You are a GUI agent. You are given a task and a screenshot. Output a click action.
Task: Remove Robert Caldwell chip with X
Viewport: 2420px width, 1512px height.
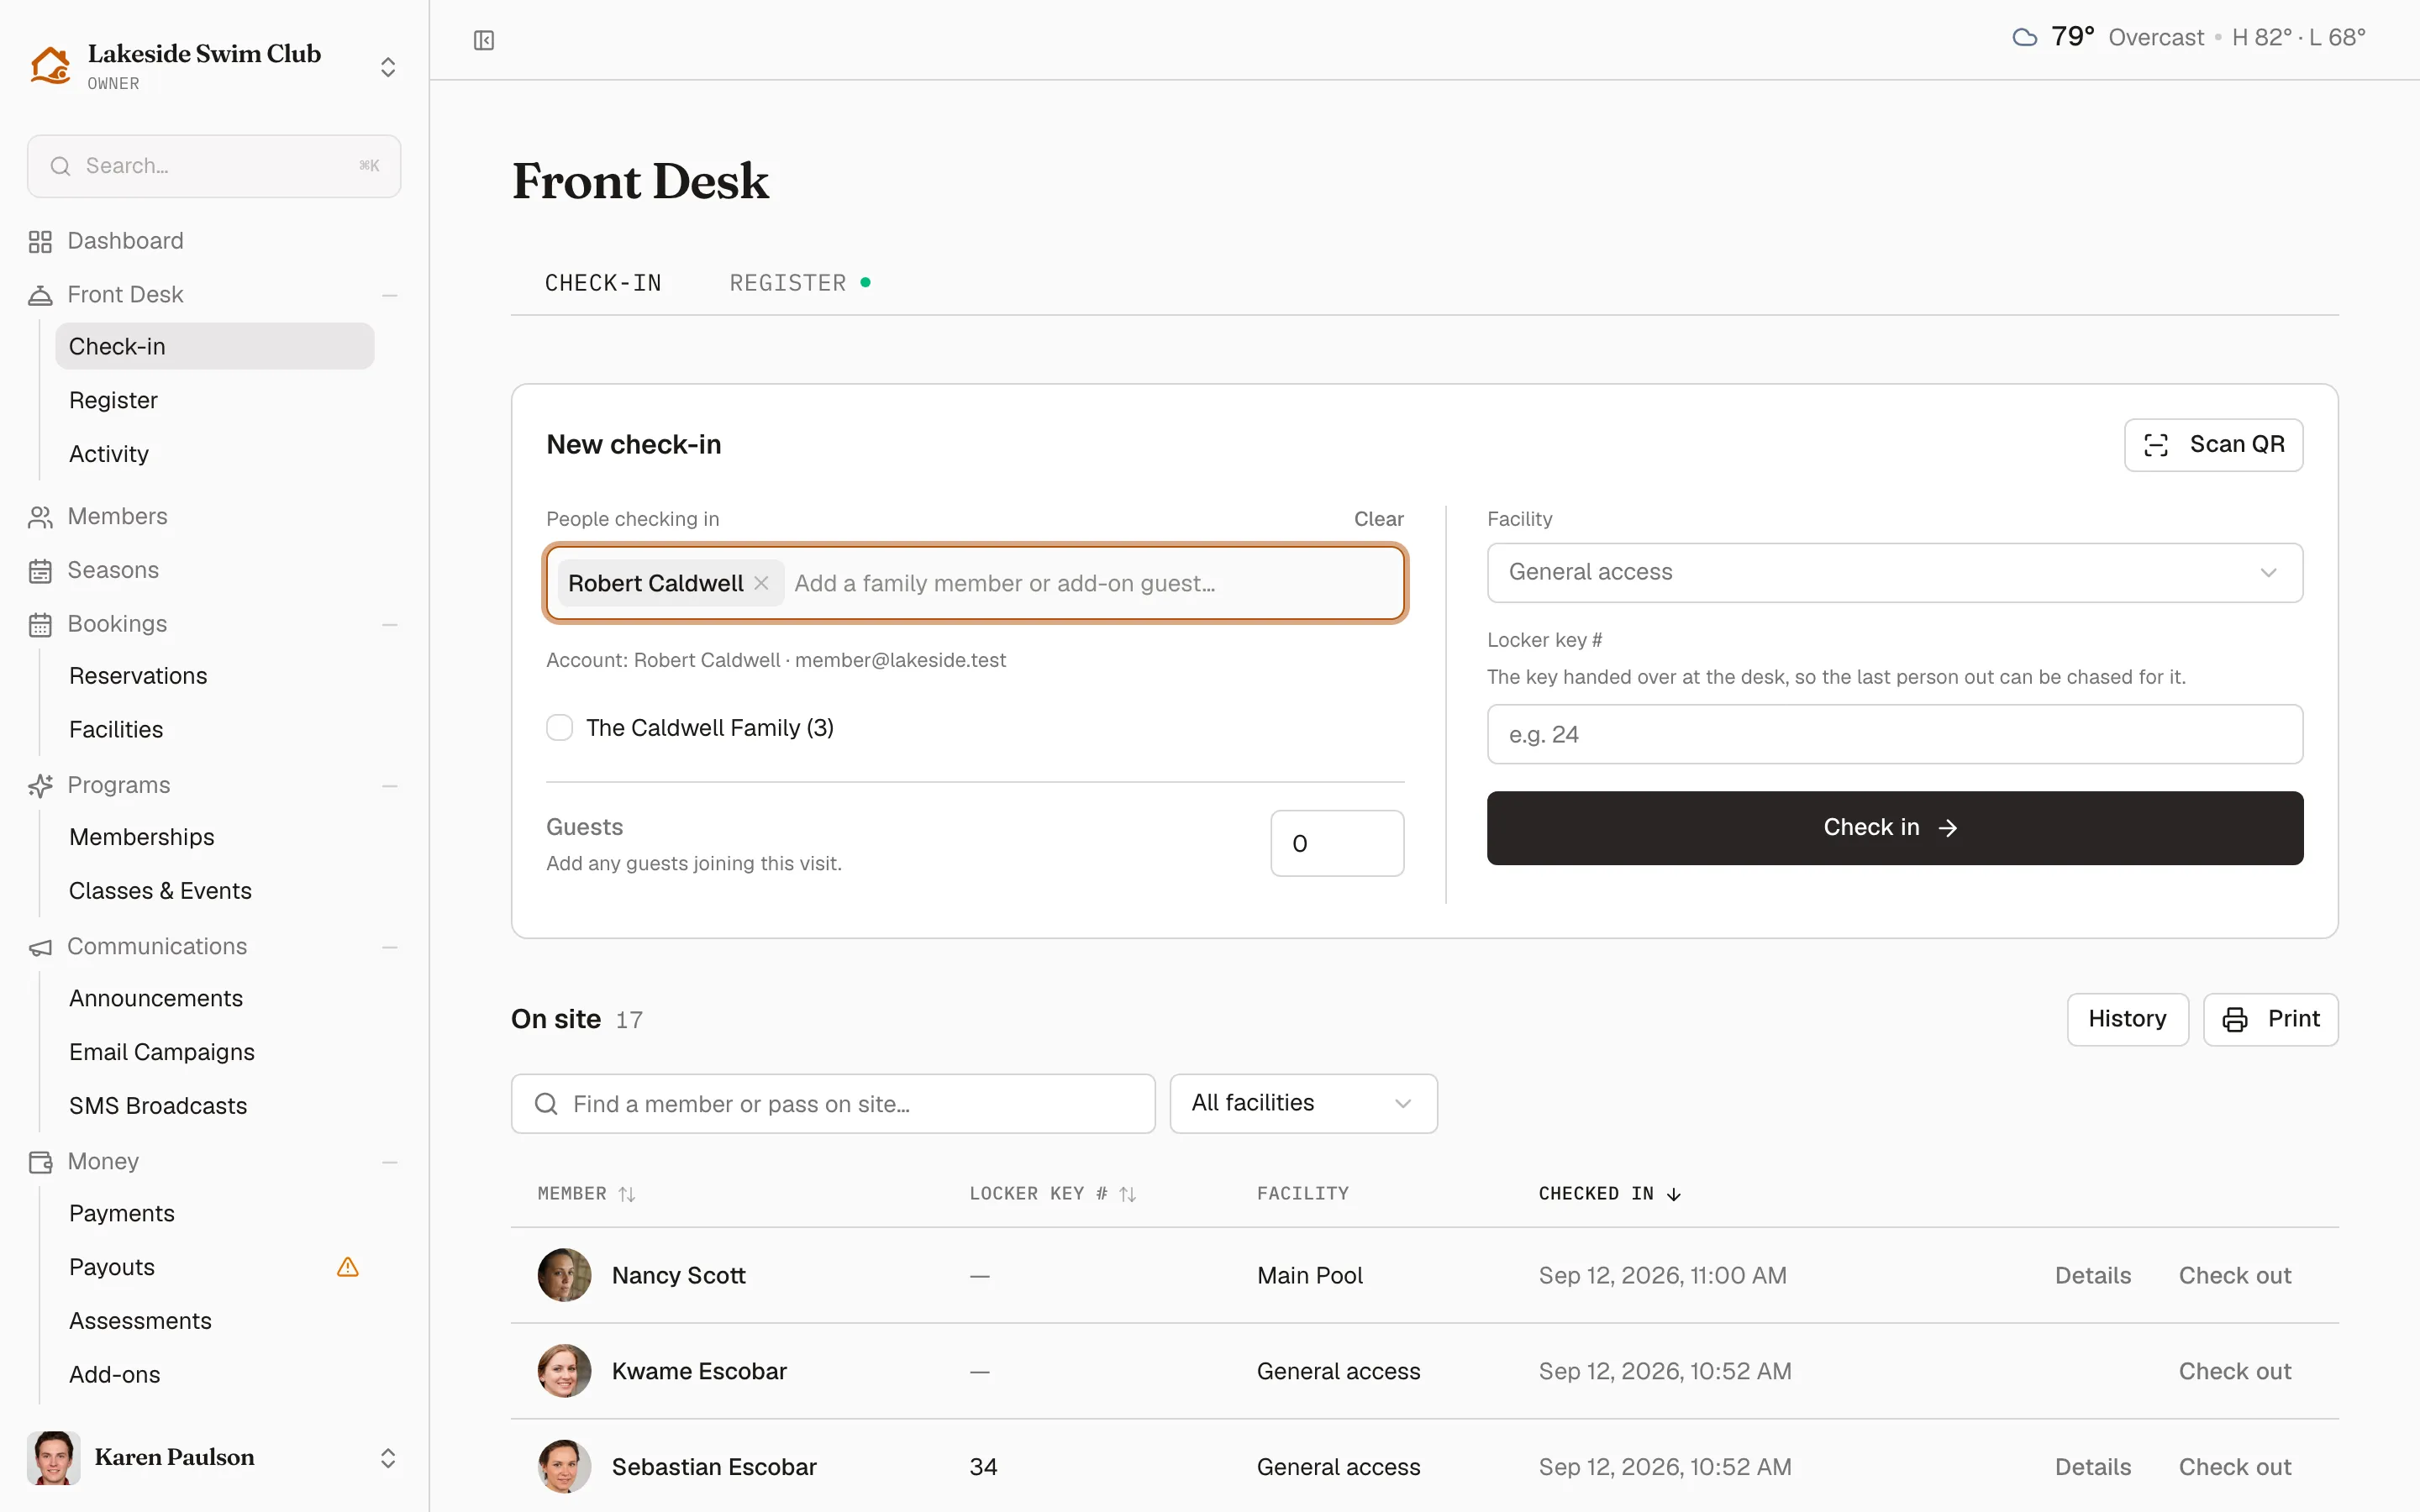761,583
